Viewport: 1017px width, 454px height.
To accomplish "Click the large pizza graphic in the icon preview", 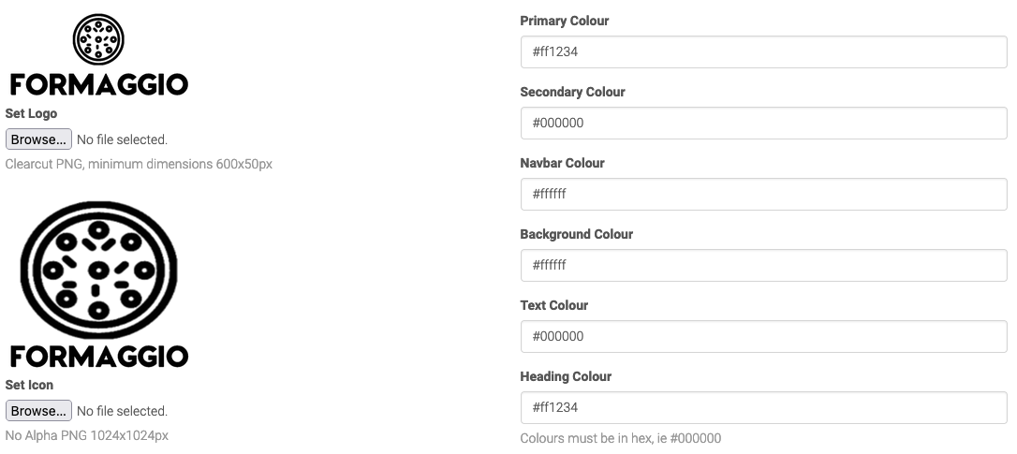I will [98, 271].
